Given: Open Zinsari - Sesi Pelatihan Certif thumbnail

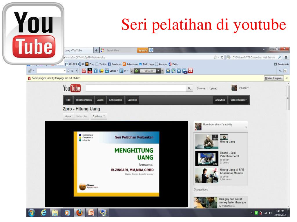Looking at the screenshot, I should [x=207, y=158].
